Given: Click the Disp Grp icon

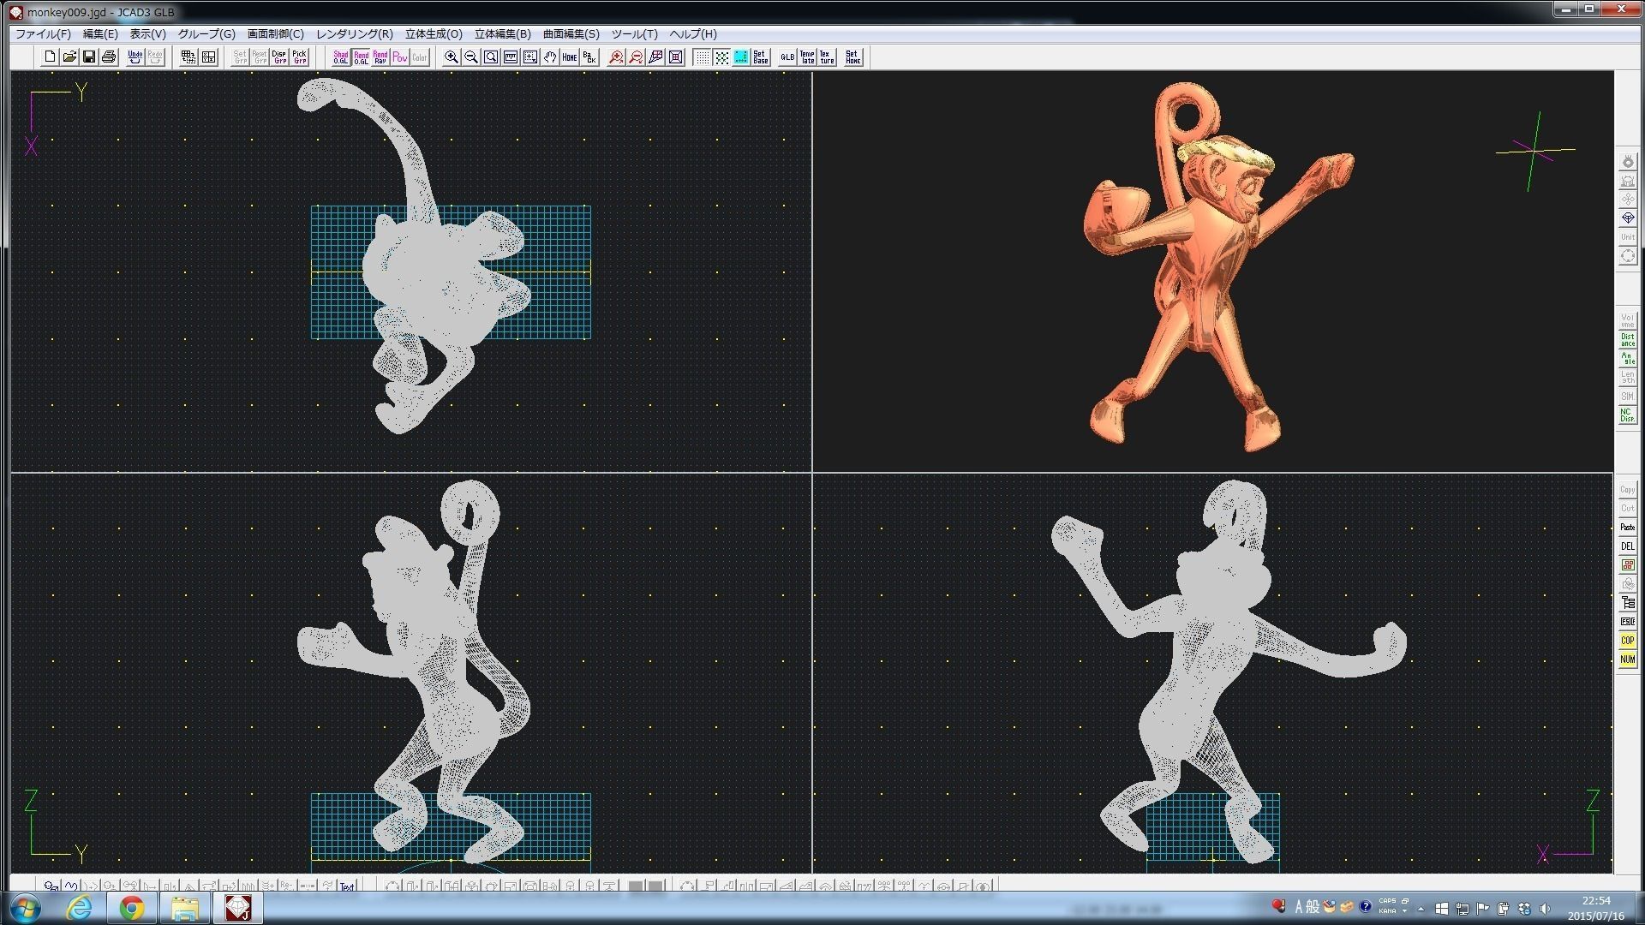Looking at the screenshot, I should 279,57.
